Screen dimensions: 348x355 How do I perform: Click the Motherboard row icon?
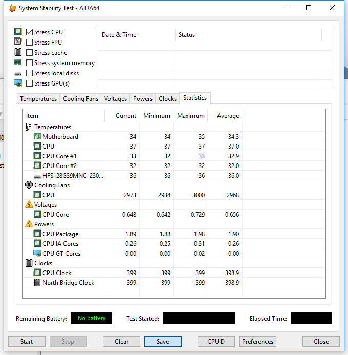[x=37, y=137]
